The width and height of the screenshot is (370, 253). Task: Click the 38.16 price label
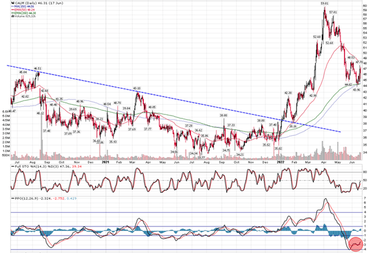pos(293,126)
